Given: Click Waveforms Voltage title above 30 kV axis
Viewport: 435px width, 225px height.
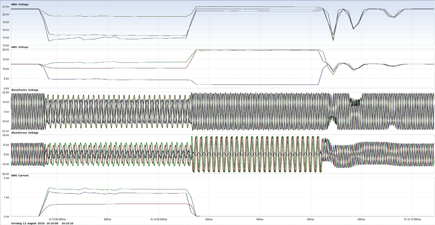Looking at the screenshot, I should 25,133.
